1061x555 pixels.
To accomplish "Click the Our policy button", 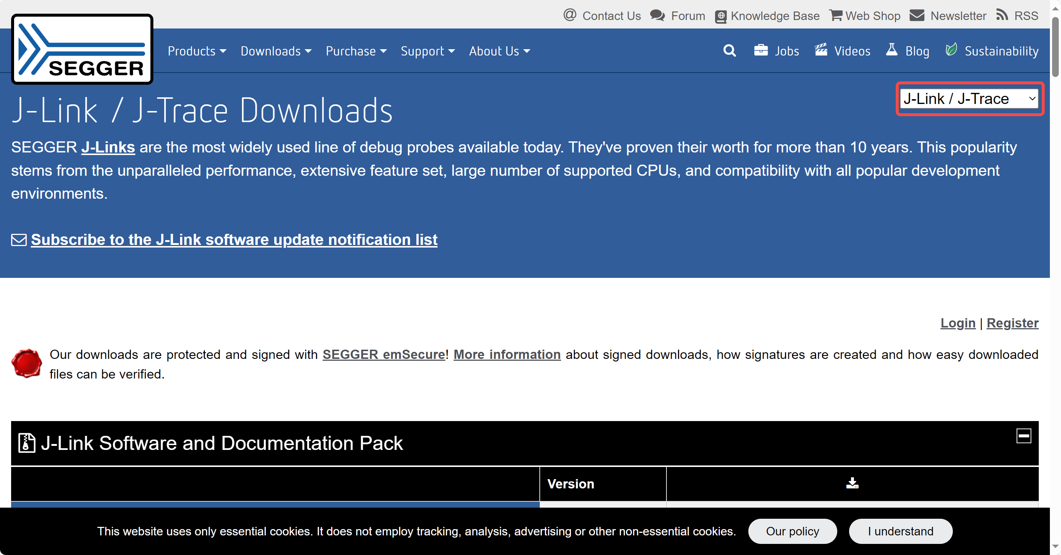I will pos(792,531).
